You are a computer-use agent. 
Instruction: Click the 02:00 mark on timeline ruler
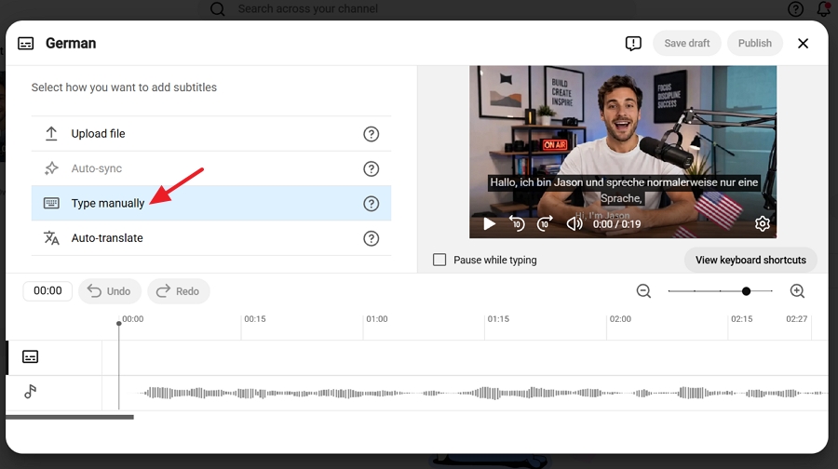point(620,319)
